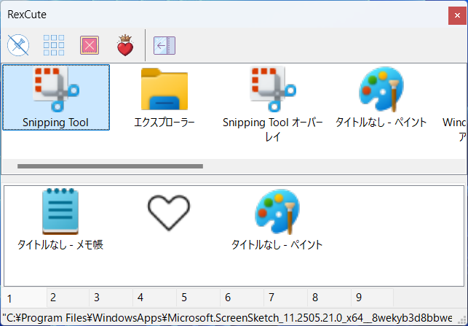Switch to tab 1
This screenshot has width=468, height=326.
24,298
